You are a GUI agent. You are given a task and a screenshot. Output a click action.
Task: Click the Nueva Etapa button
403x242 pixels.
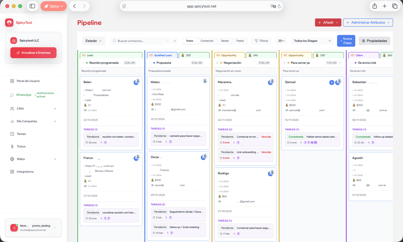(346, 41)
